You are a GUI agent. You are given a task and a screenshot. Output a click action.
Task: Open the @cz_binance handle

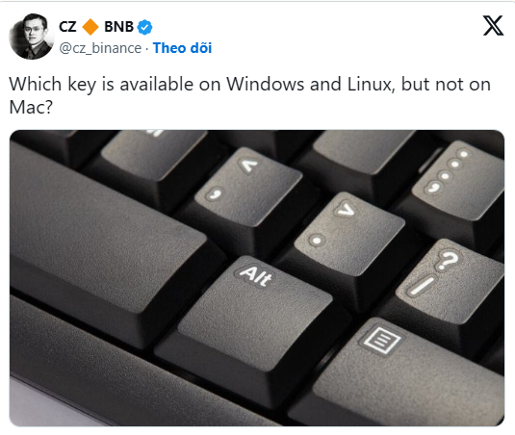pyautogui.click(x=100, y=48)
